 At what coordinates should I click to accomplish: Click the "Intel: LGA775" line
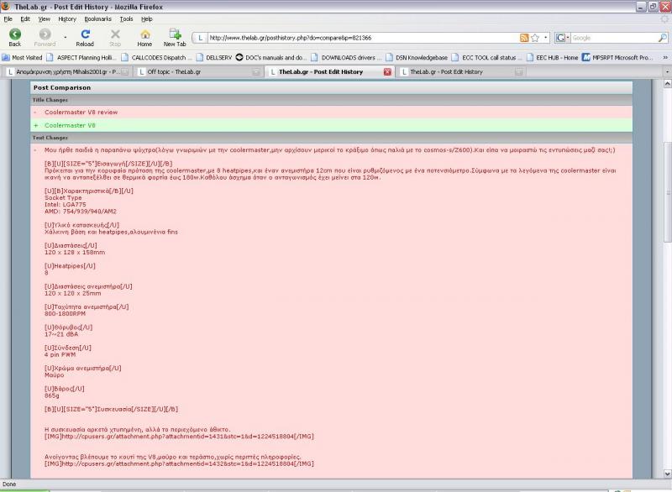click(x=66, y=205)
